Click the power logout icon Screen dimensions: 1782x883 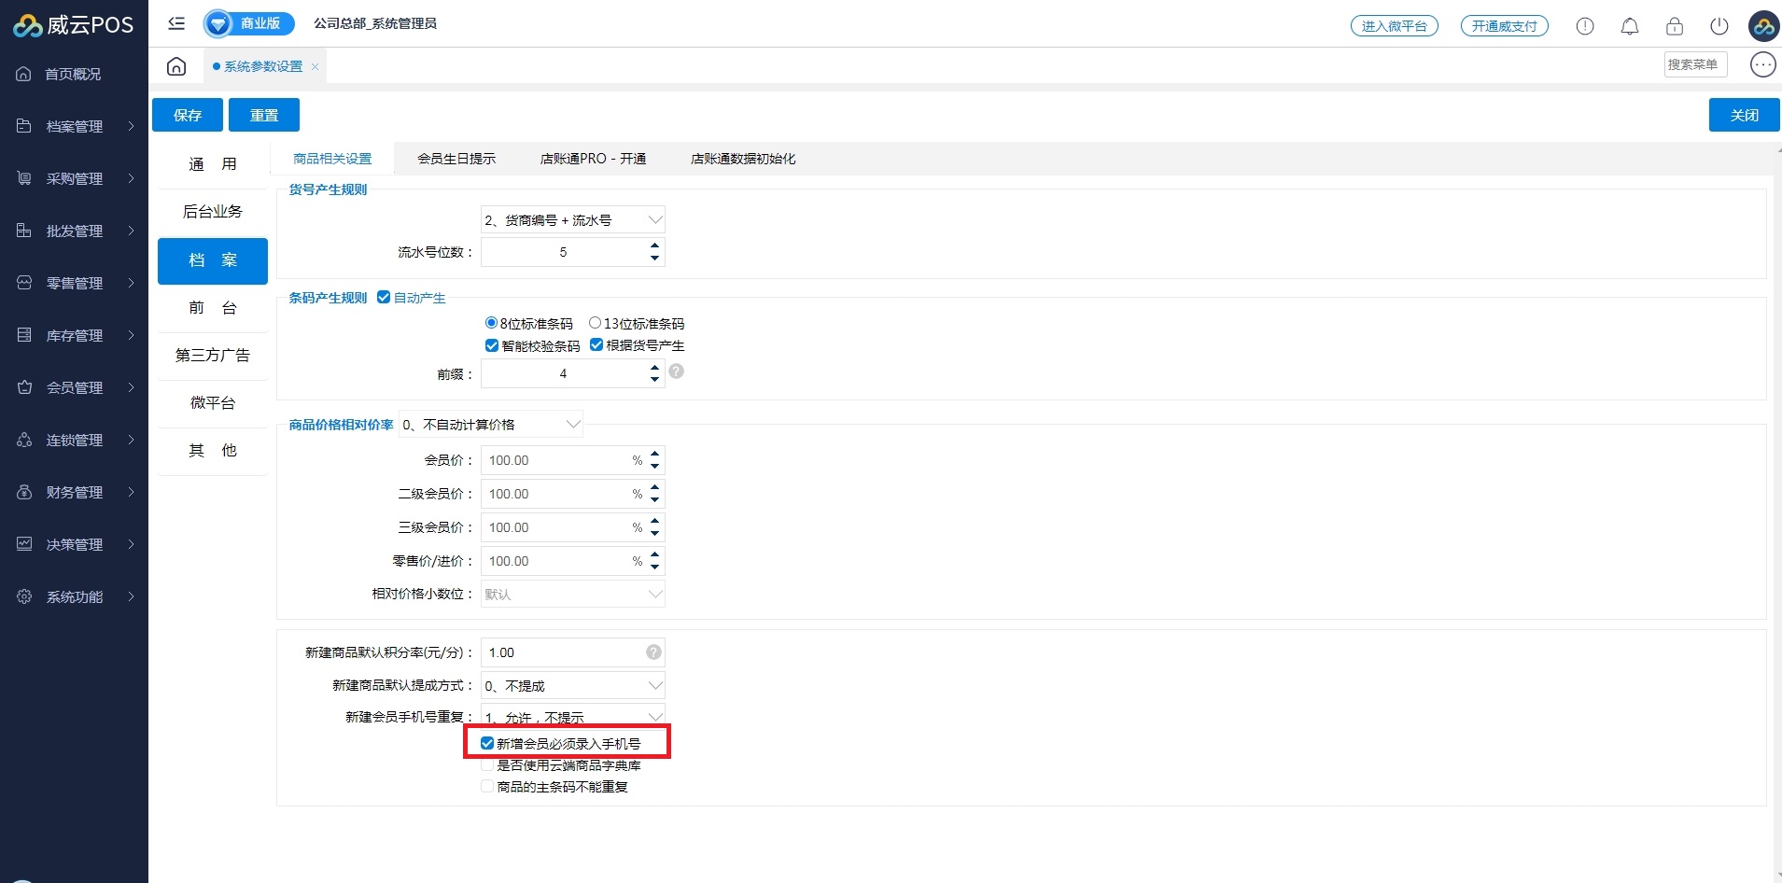(1719, 26)
